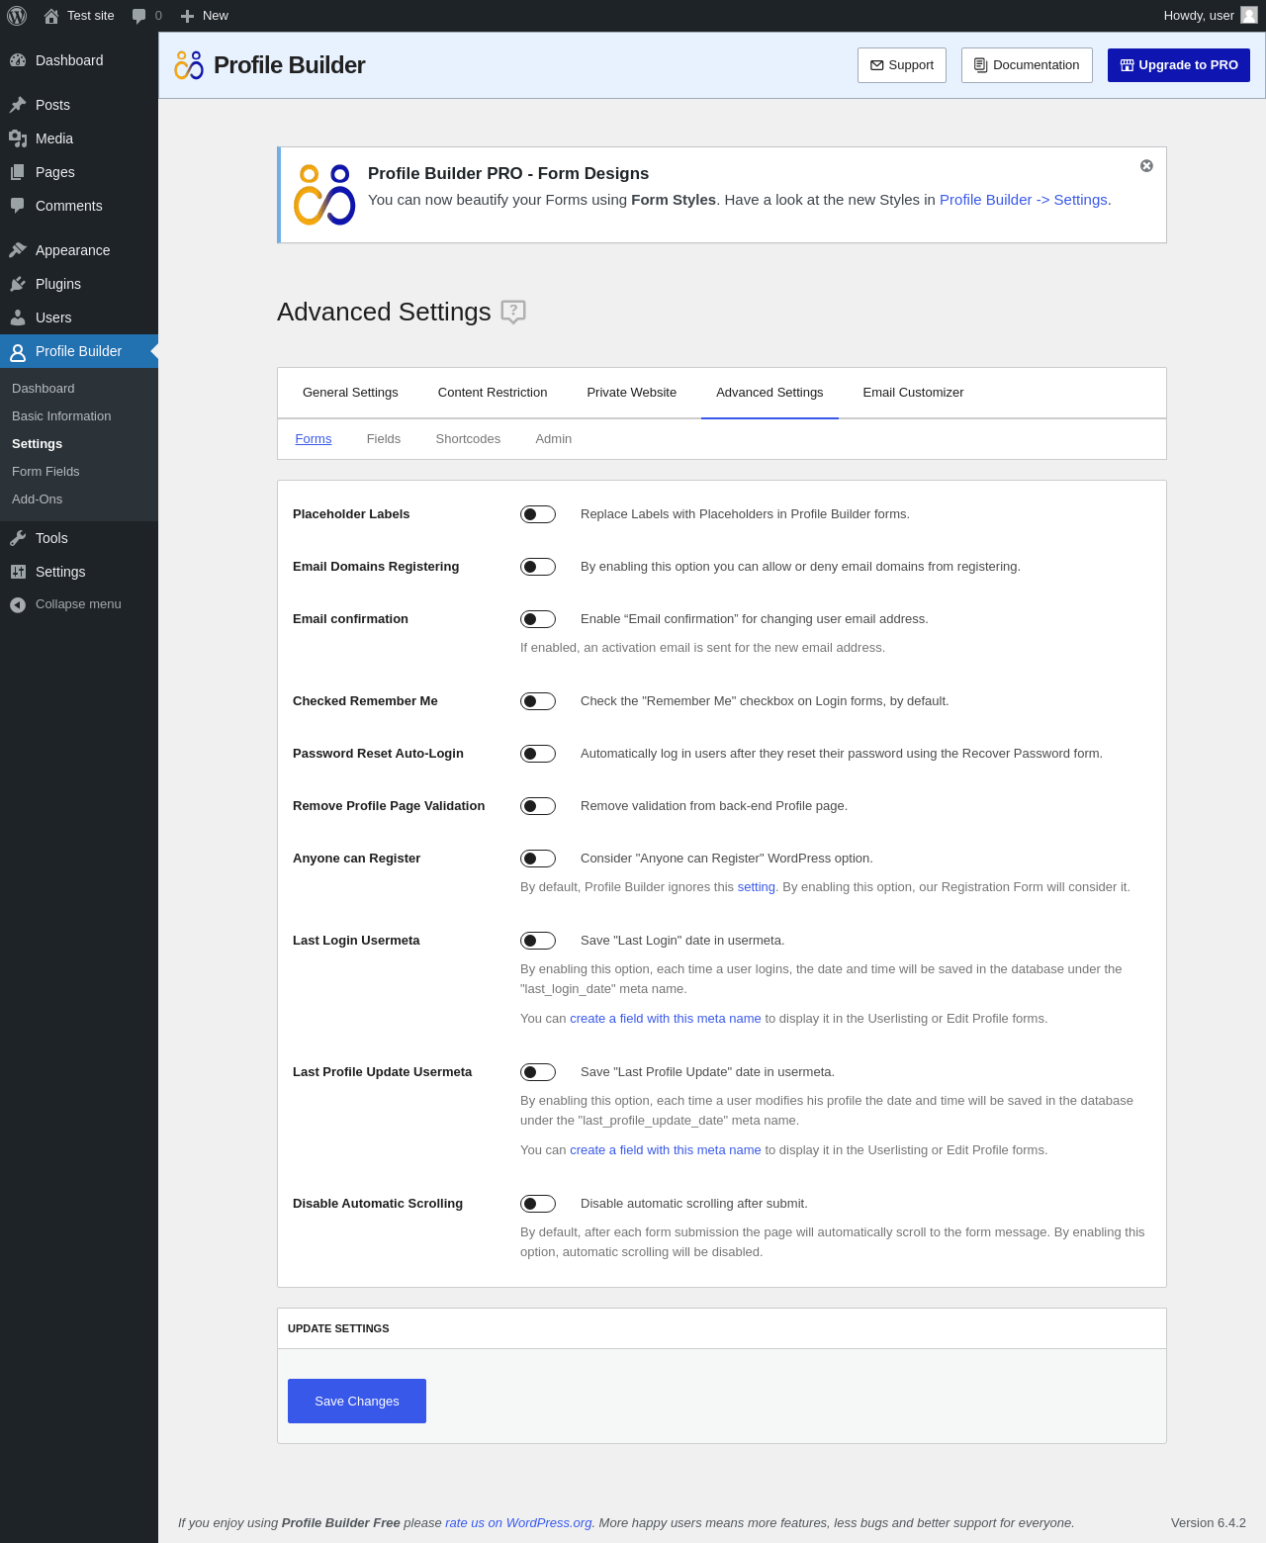This screenshot has height=1543, width=1266.
Task: Click the Upgrade to PRO button
Action: point(1179,65)
